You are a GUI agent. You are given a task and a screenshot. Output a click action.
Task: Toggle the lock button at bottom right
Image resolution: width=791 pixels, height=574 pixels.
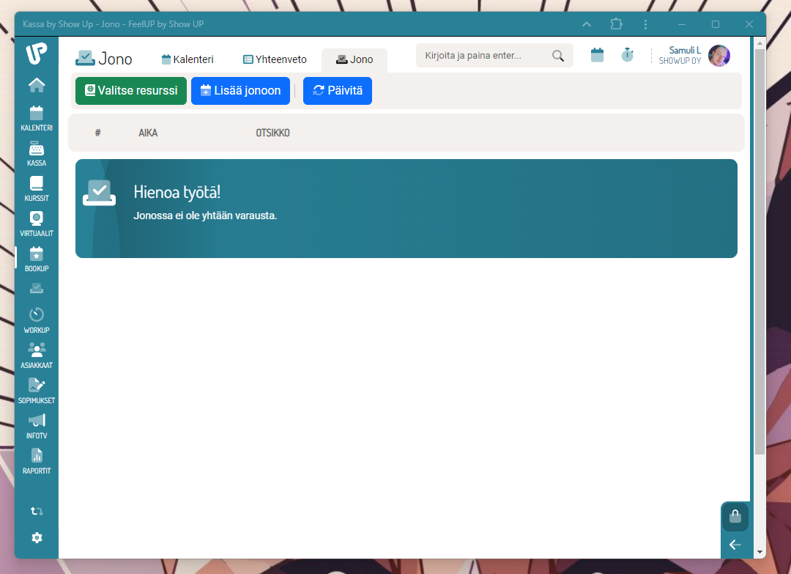(x=735, y=517)
